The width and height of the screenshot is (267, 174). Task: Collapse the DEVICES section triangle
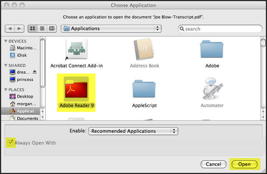click(6, 41)
